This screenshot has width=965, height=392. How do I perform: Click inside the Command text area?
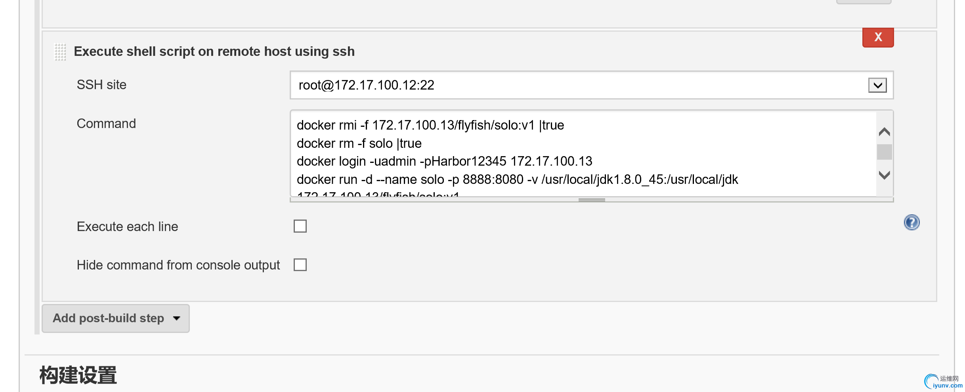click(583, 154)
